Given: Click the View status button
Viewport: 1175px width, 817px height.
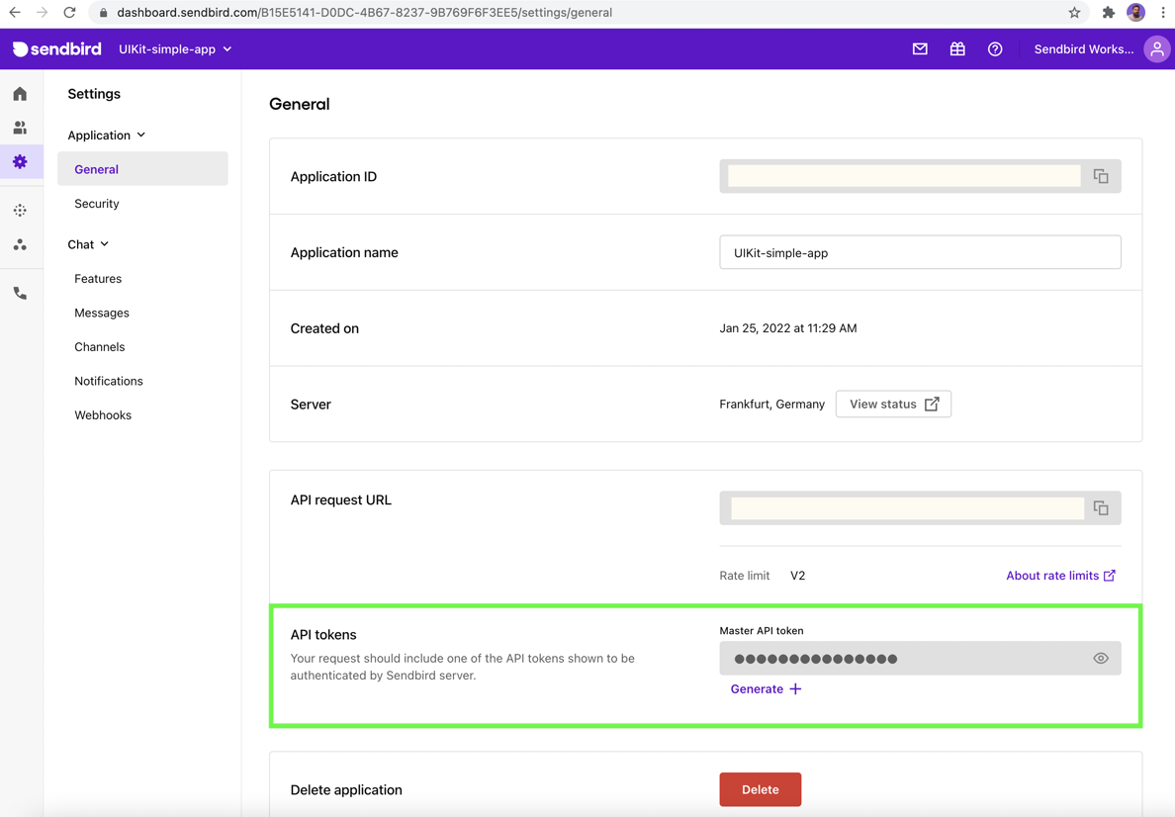Looking at the screenshot, I should click(893, 404).
